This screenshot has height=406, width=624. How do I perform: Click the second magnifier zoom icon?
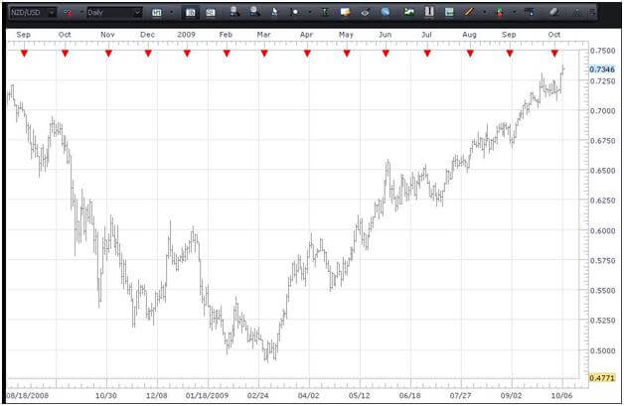254,12
